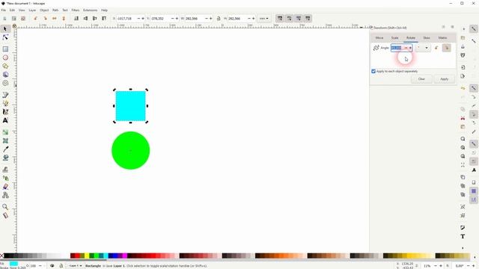This screenshot has height=269, width=479.
Task: Select the Paint bucket tool
Action: pos(5,158)
